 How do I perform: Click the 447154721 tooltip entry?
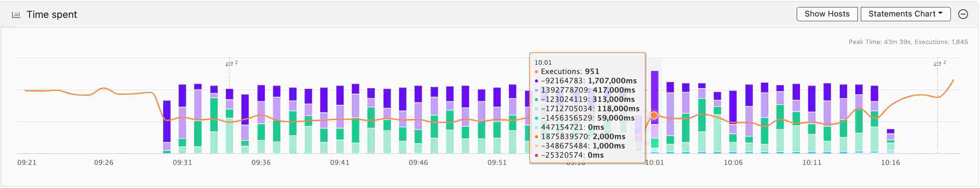pyautogui.click(x=569, y=127)
